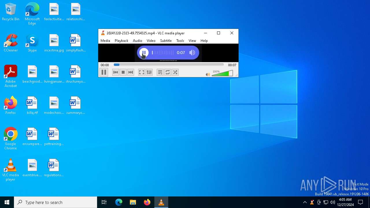Open the Video menu
Viewport: 370px width, 208px height.
(x=151, y=41)
